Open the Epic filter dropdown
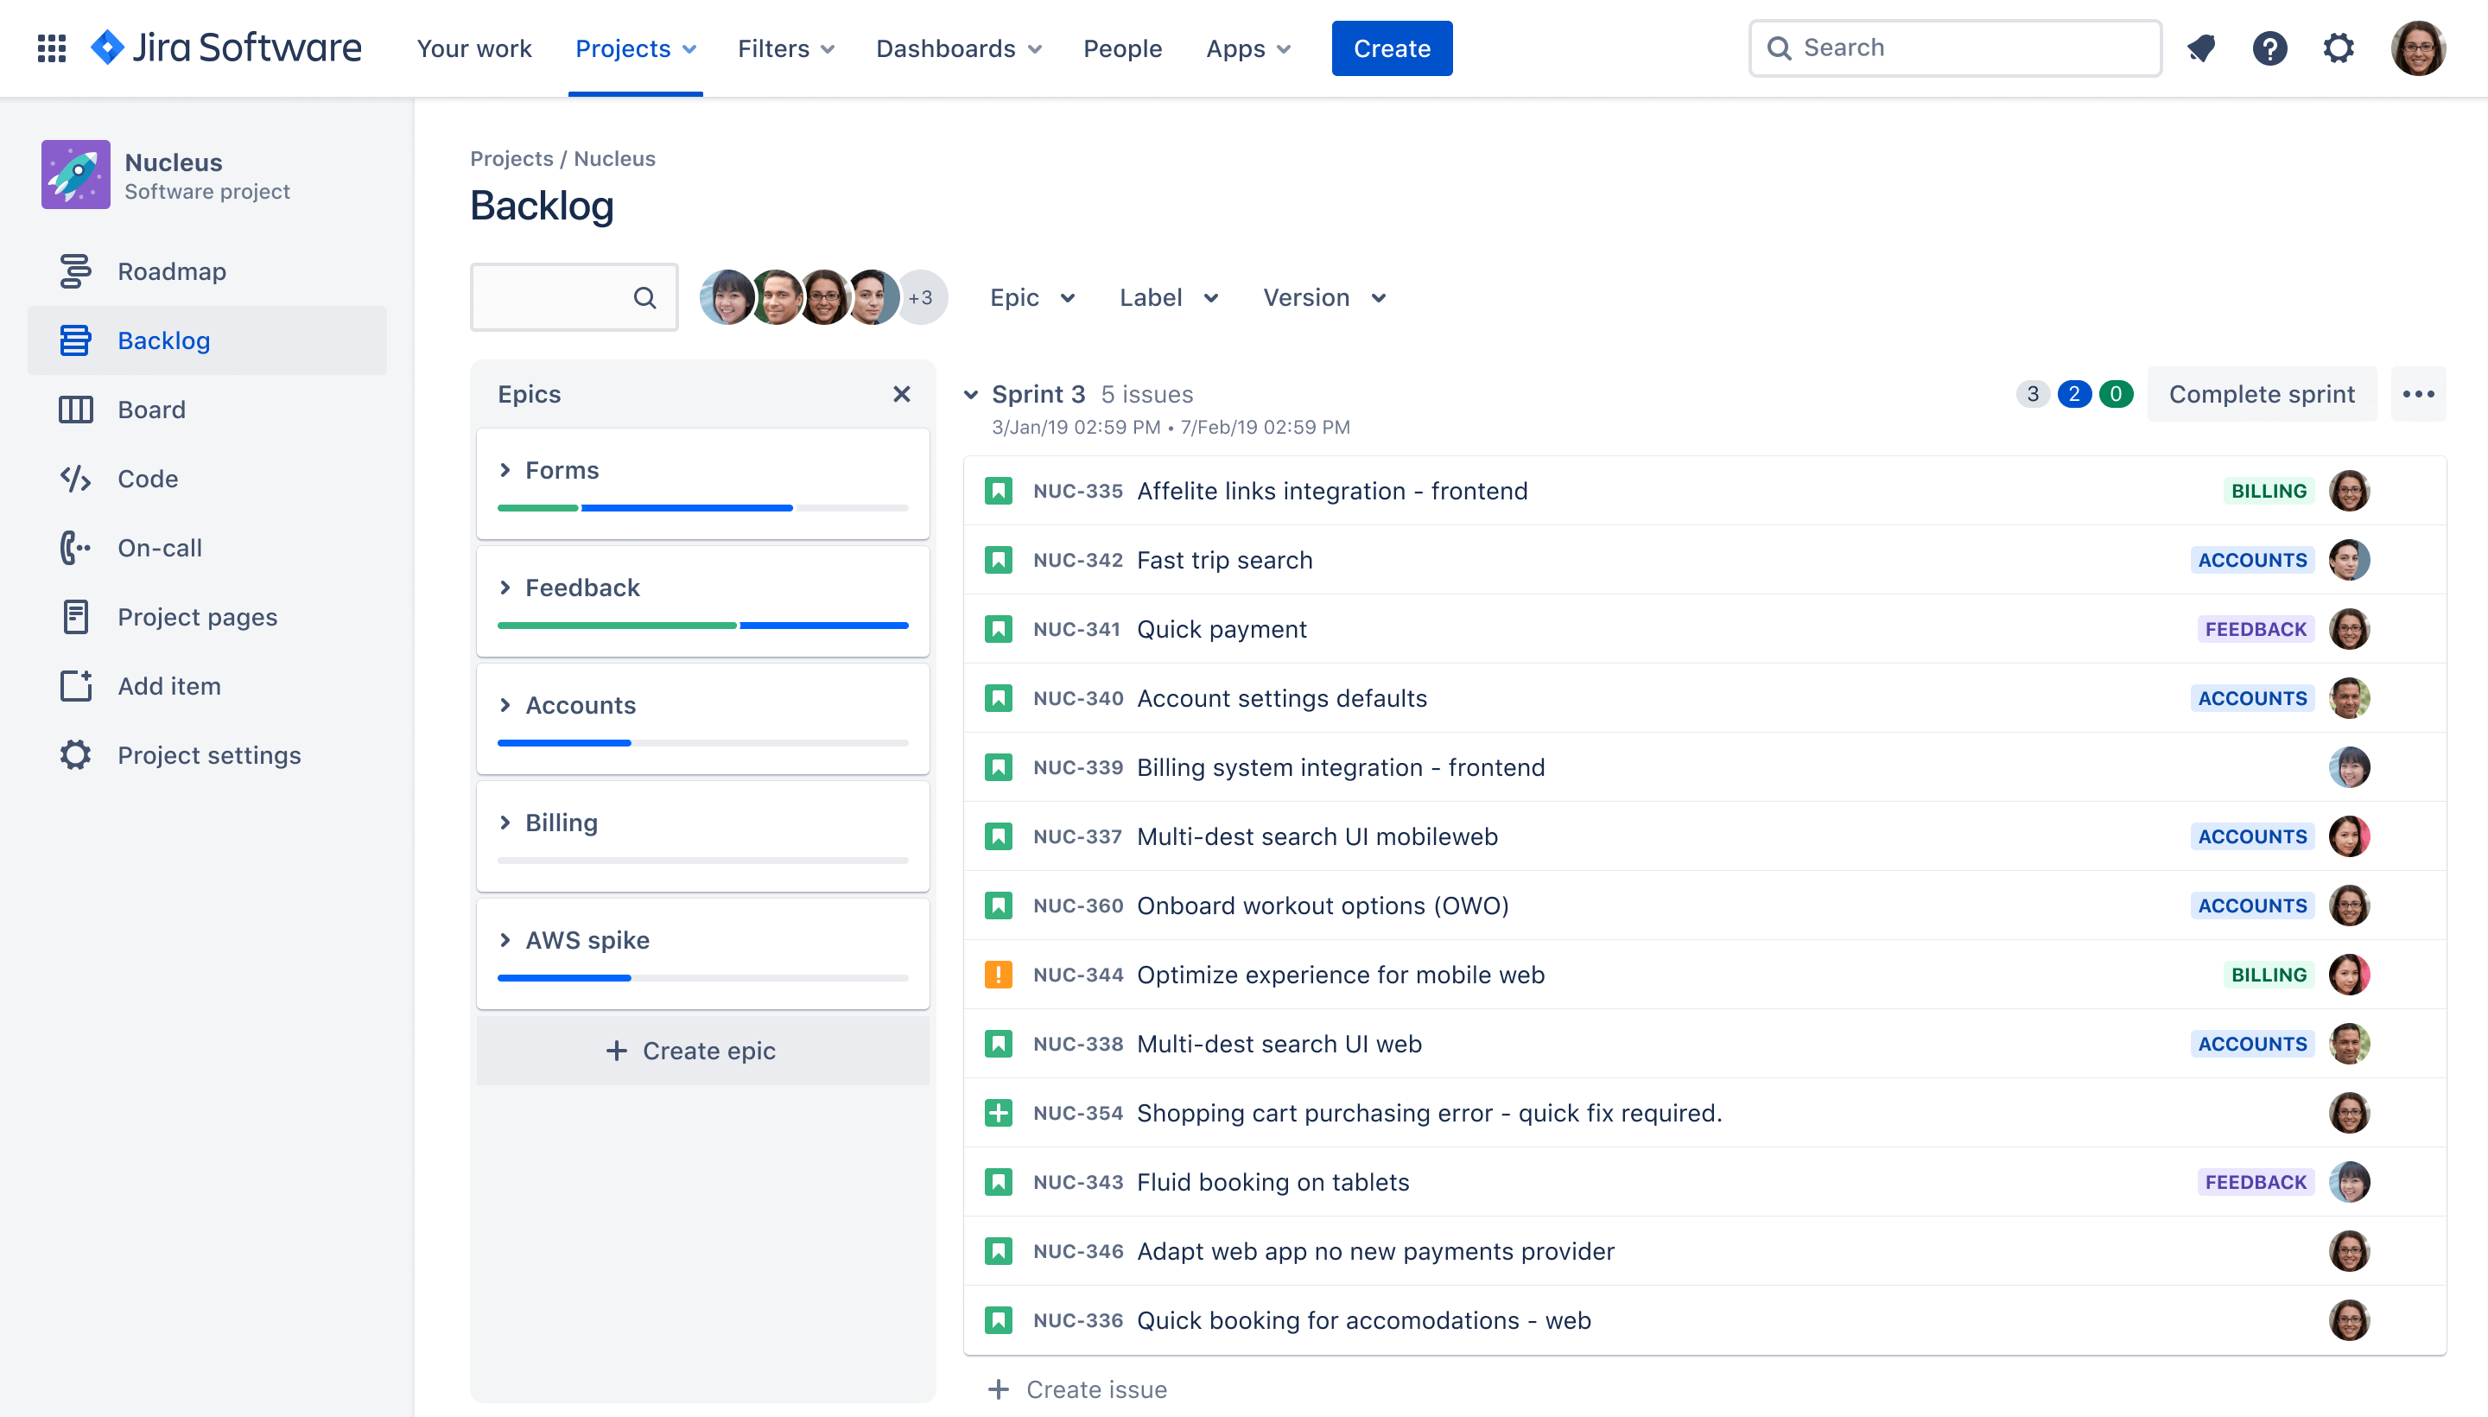This screenshot has width=2488, height=1417. tap(1031, 297)
